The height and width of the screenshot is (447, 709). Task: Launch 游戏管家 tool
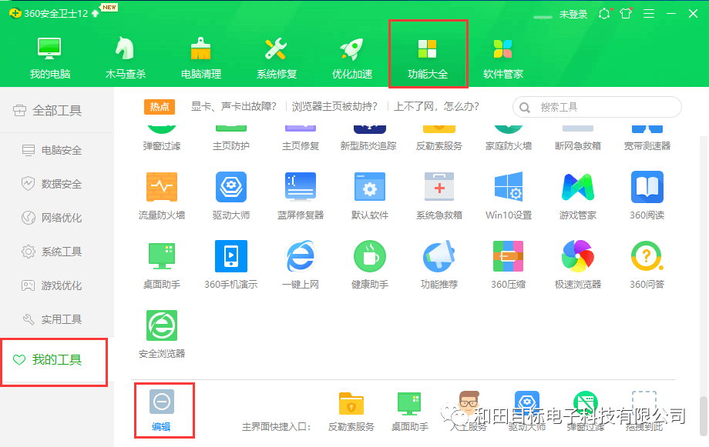[578, 195]
